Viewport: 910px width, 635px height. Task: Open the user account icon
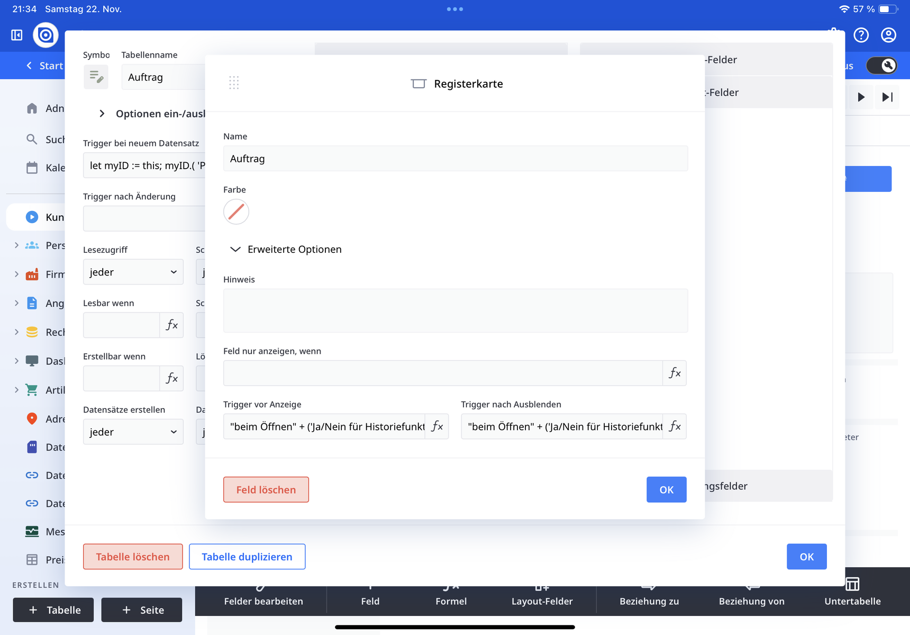pyautogui.click(x=888, y=35)
